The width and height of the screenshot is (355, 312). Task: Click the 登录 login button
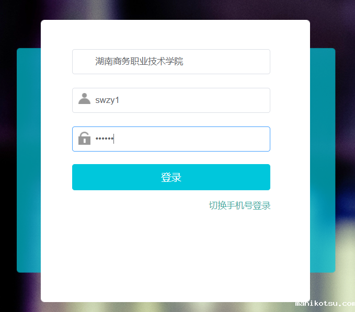[x=171, y=177]
